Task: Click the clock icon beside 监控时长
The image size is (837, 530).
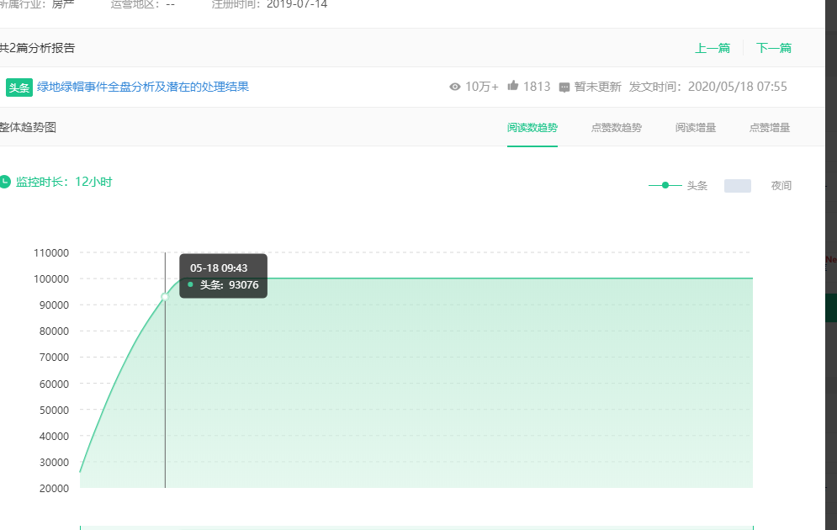Action: click(5, 182)
